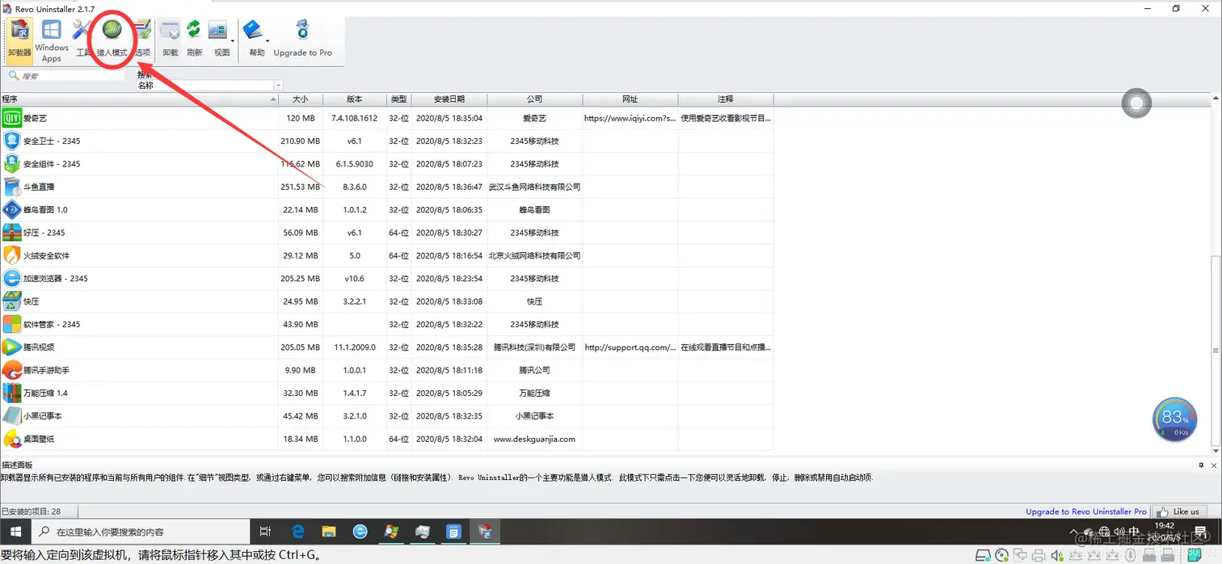Click www.deskguanjia.com company cell
This screenshot has height=564, width=1222.
[534, 439]
